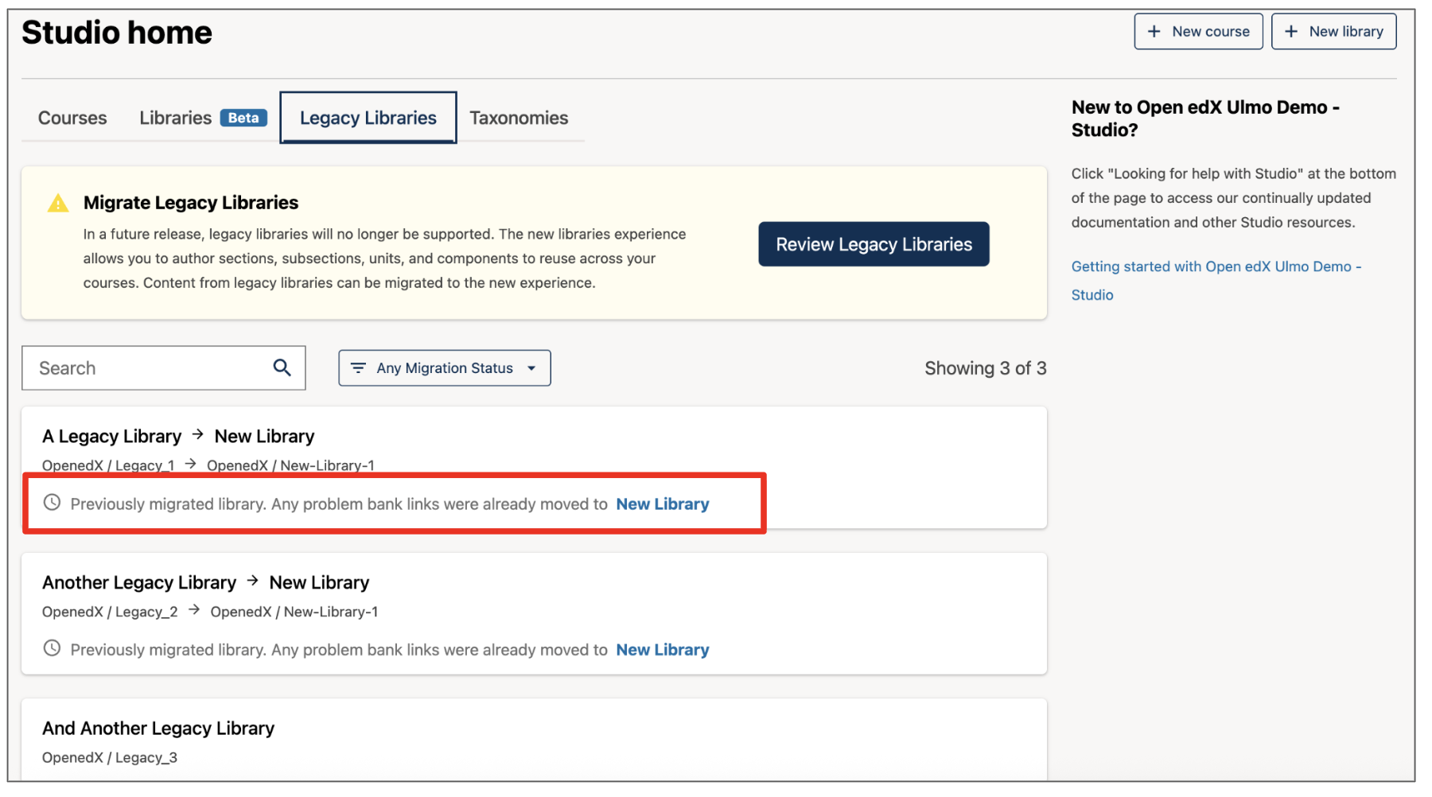1432x797 pixels.
Task: Expand the migration status chevron
Action: tap(531, 367)
